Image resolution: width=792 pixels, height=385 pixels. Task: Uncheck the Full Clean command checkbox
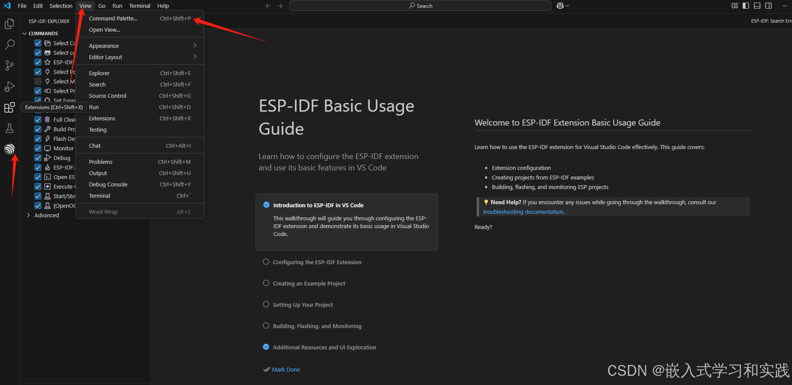coord(38,119)
